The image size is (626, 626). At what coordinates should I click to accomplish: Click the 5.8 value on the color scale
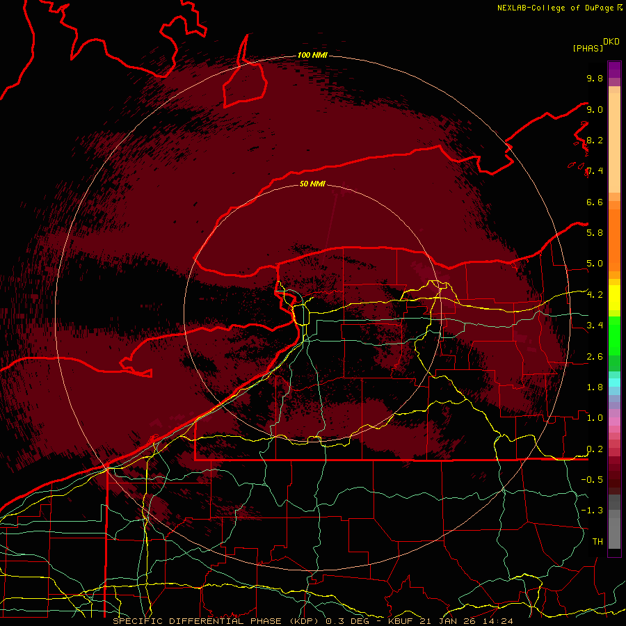595,233
